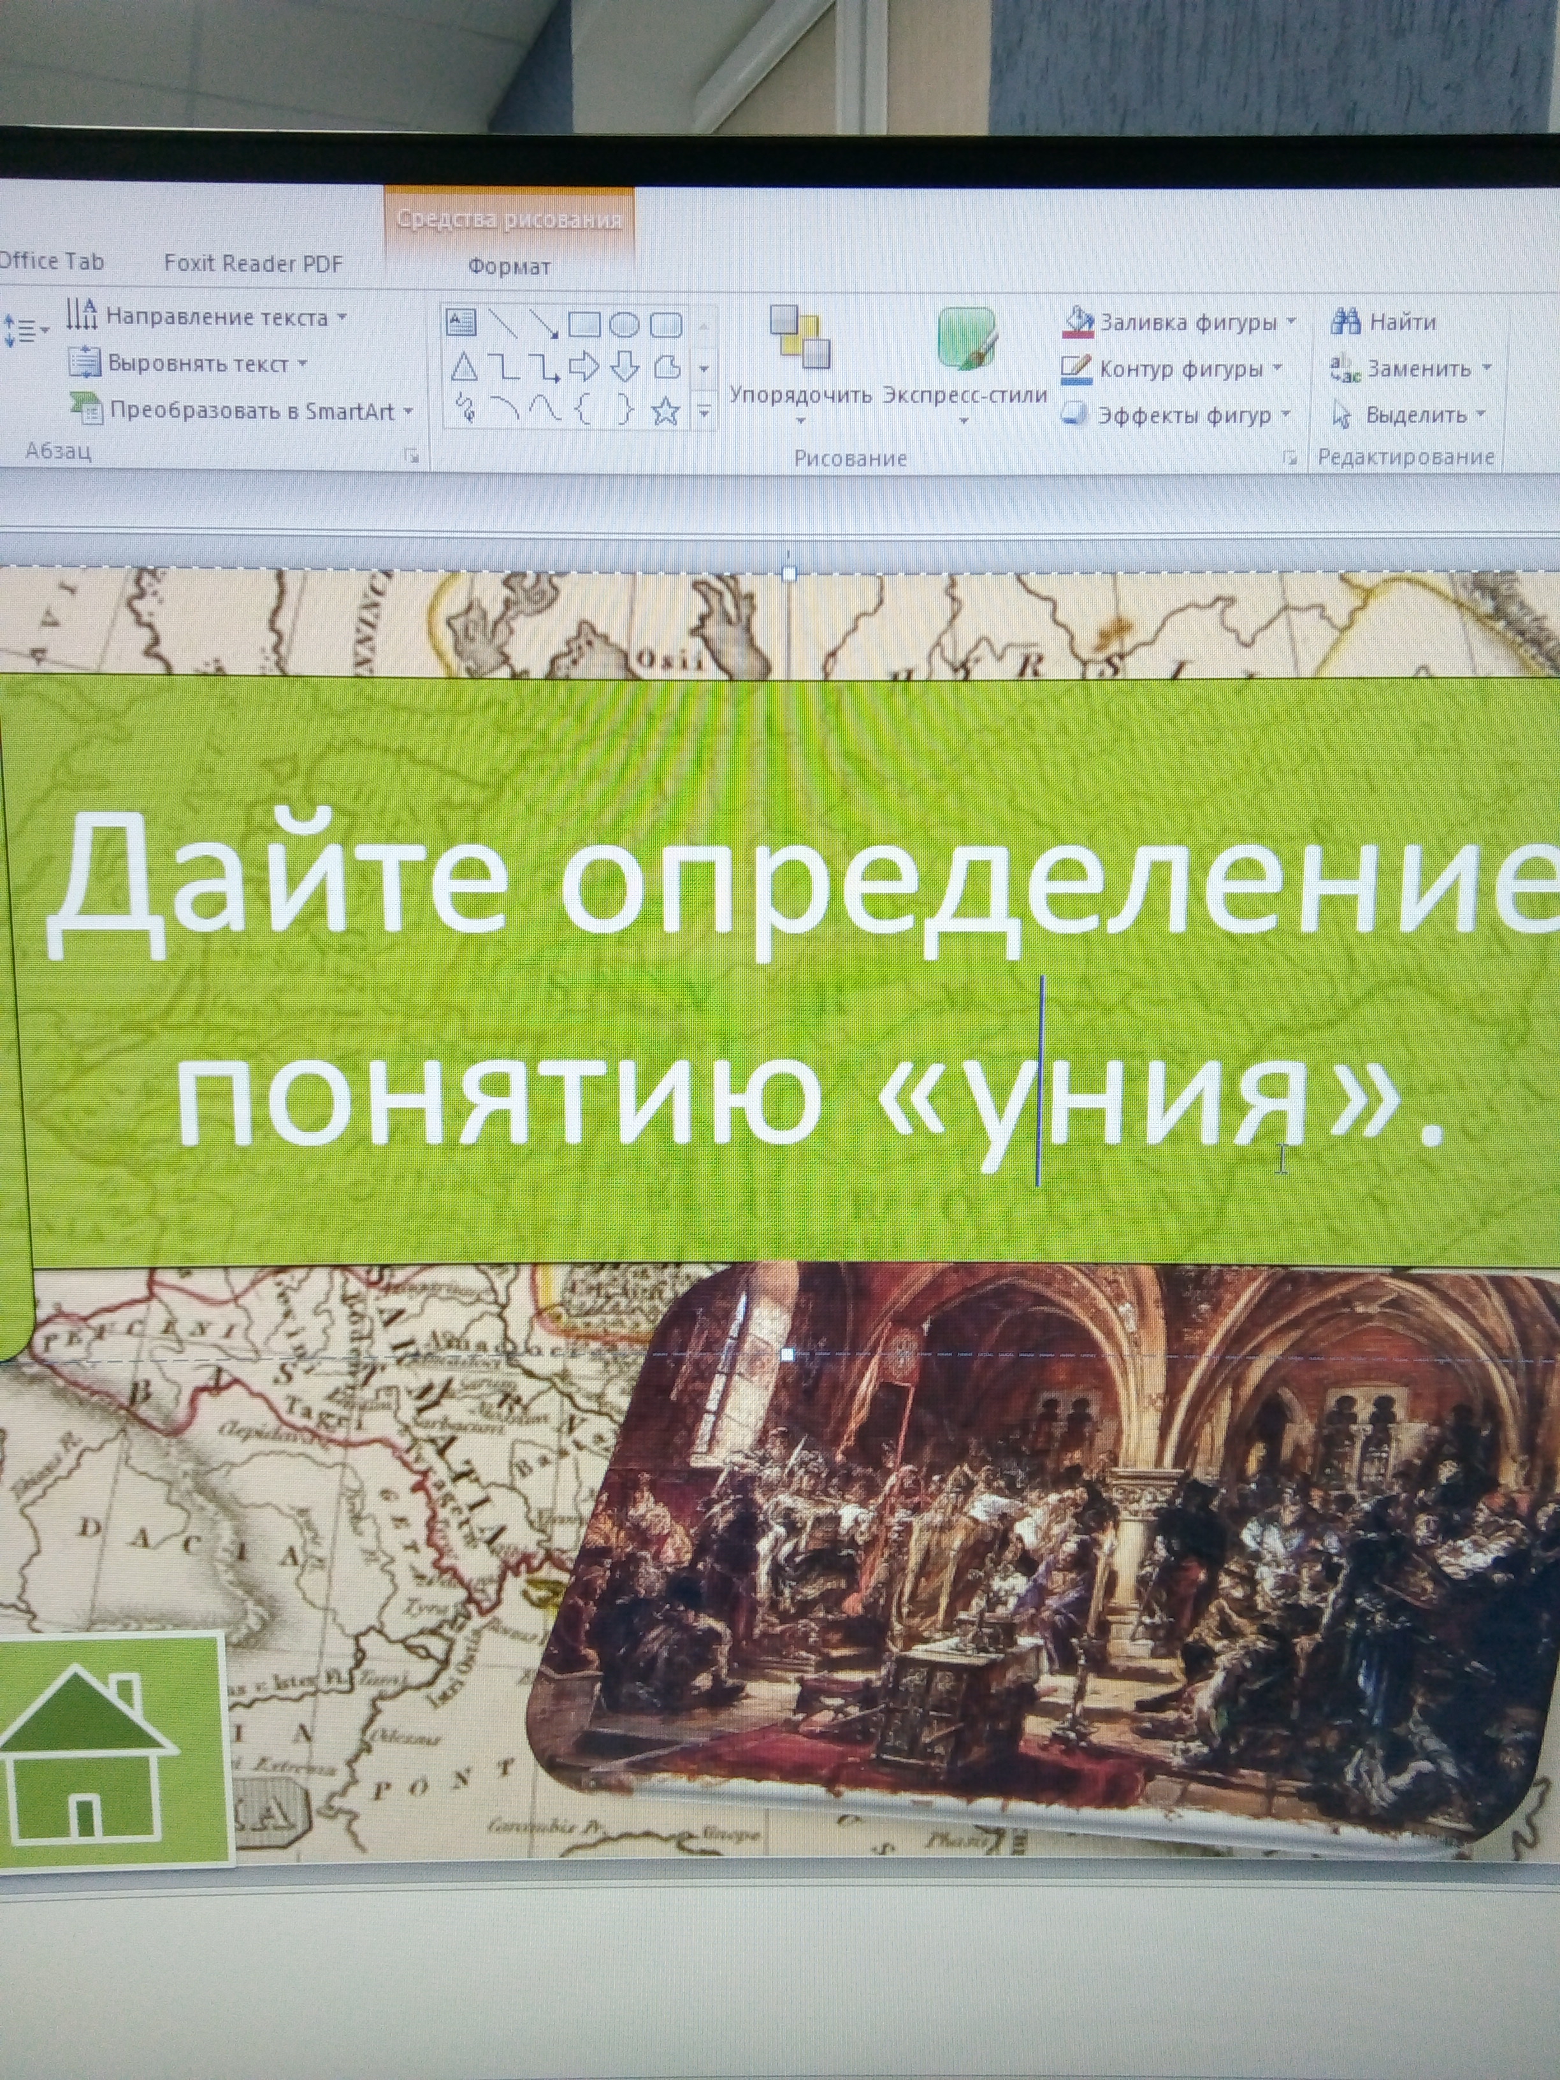Open Абзац paragraph dialog launcher
Viewport: 1560px width, 2080px height.
[x=411, y=456]
